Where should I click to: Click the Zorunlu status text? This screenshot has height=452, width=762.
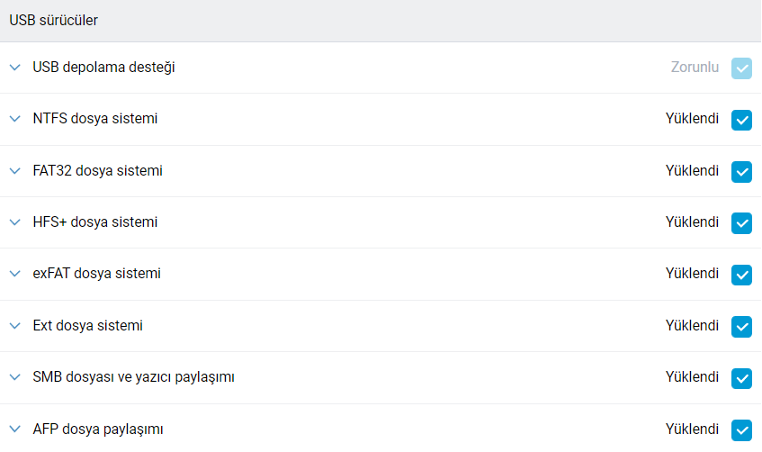click(x=695, y=68)
